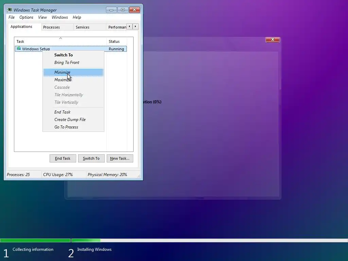Select Maximize in the context menu
The height and width of the screenshot is (261, 348).
pos(73,80)
